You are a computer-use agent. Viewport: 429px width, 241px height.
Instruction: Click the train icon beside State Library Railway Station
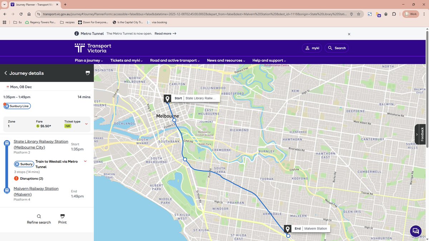6,144
